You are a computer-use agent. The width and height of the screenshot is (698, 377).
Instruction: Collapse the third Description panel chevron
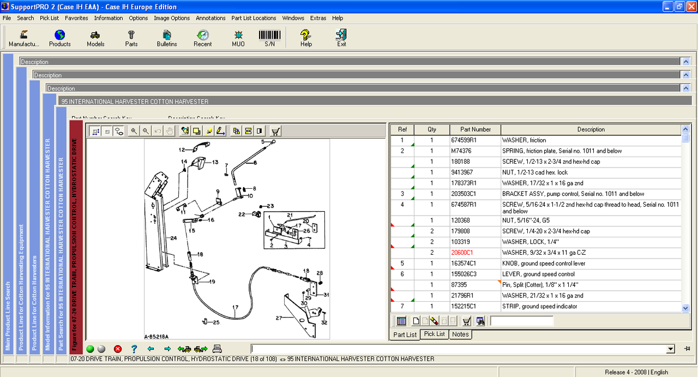(686, 88)
